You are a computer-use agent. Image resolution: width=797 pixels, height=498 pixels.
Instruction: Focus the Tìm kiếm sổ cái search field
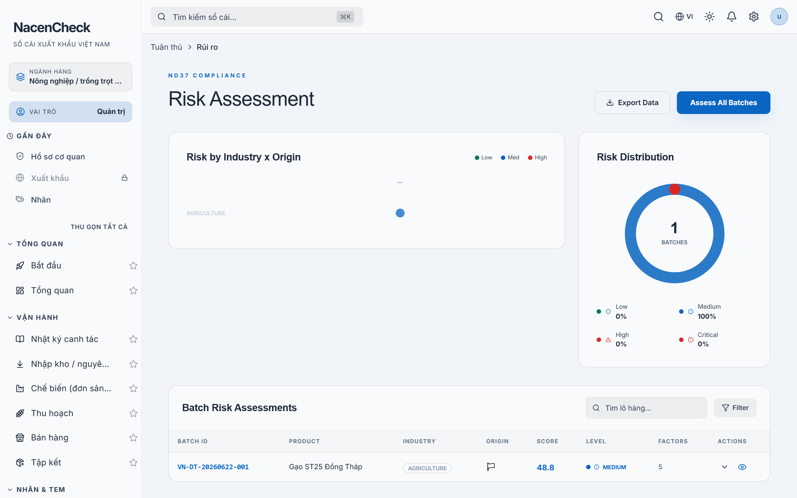coord(257,17)
